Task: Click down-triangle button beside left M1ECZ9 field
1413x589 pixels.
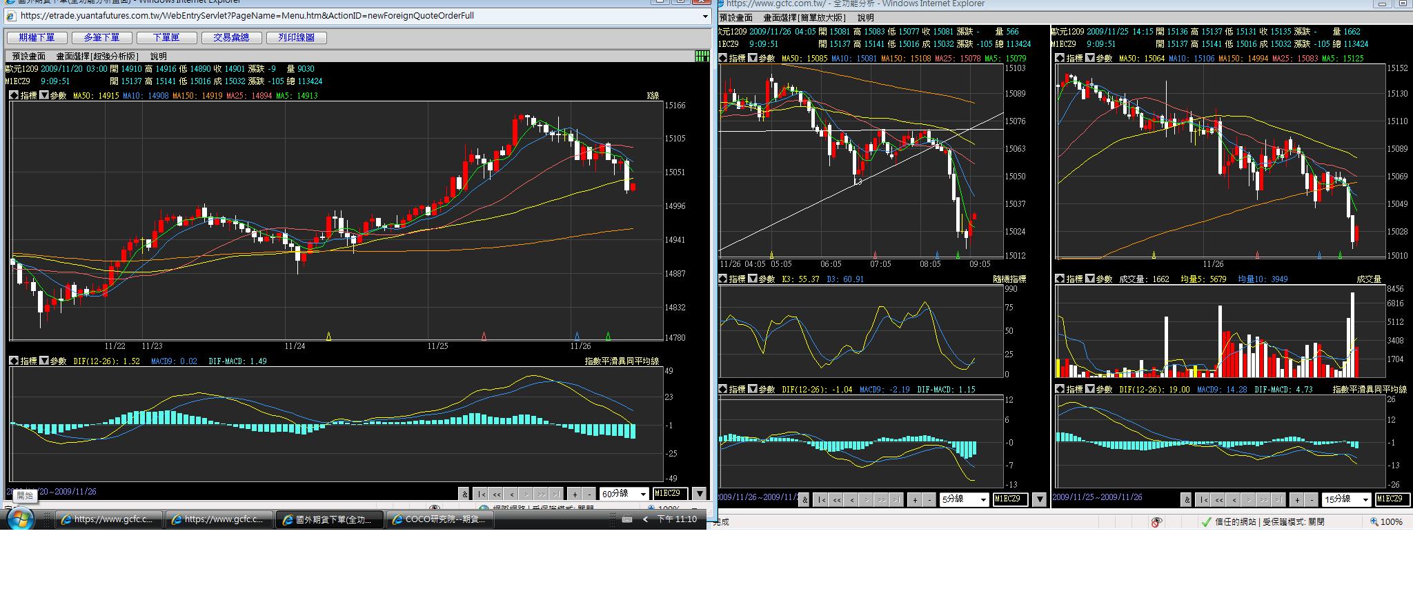Action: 700,494
